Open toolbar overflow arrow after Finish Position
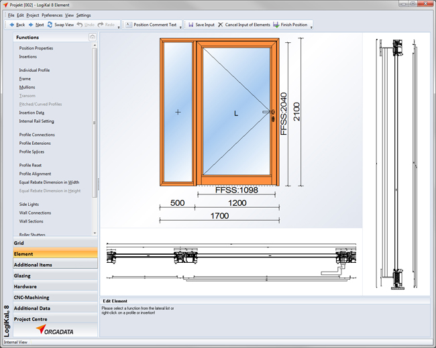This screenshot has height=348, width=436. coord(311,27)
